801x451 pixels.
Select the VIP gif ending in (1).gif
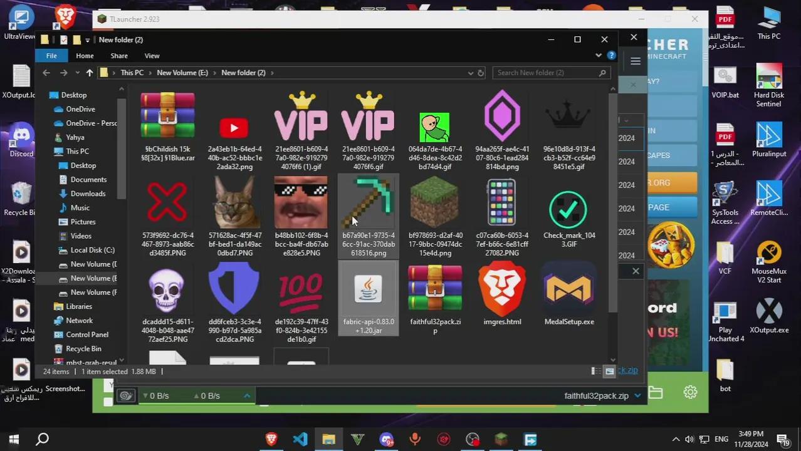pyautogui.click(x=301, y=132)
